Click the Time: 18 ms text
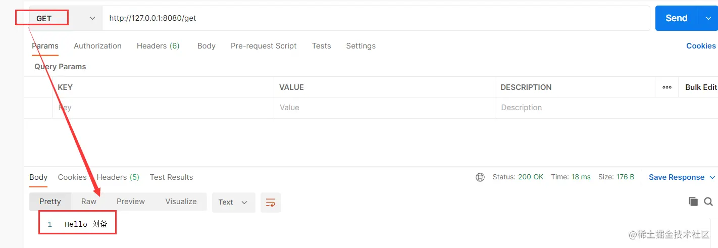The width and height of the screenshot is (718, 248). 571,177
